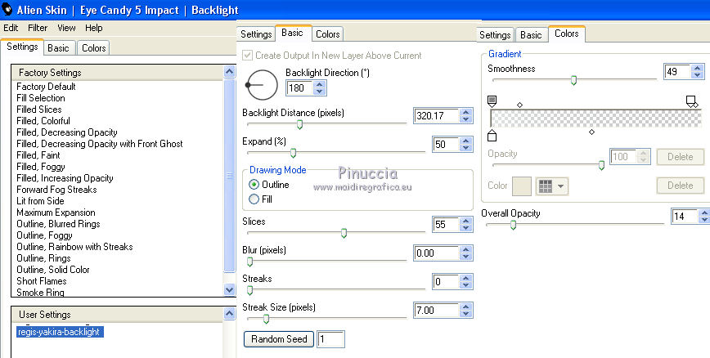
Task: Click the Smoothness slider handle
Action: (x=573, y=81)
